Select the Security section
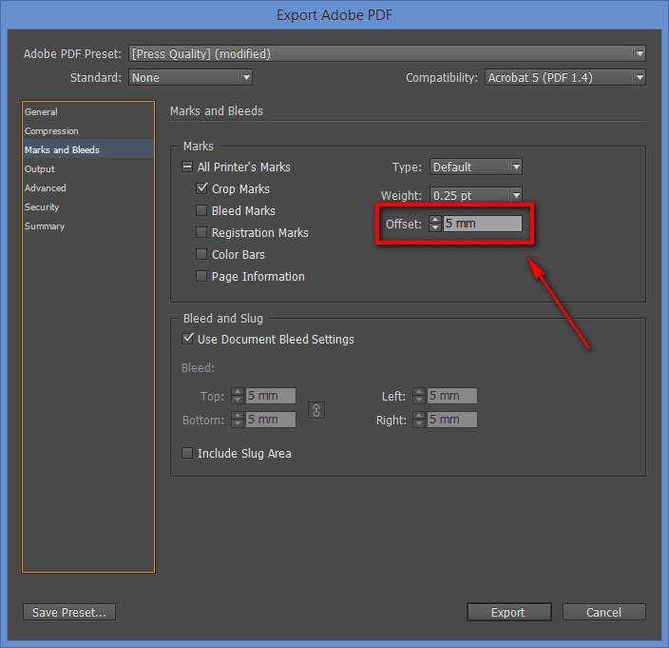The image size is (669, 648). (88, 207)
